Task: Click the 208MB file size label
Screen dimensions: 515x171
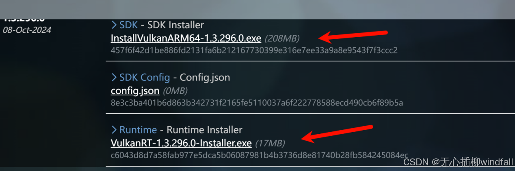Action: coord(282,39)
